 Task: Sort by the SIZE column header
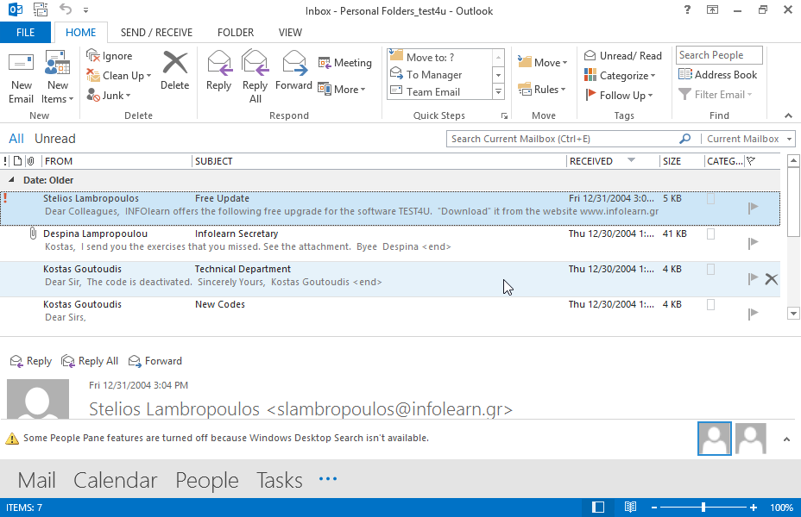(x=682, y=161)
